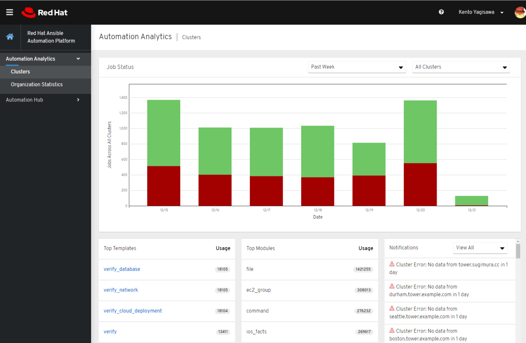Click Red Hat Ansible Automation Platform title
Screen dimensions: 526x343
pyautogui.click(x=51, y=37)
